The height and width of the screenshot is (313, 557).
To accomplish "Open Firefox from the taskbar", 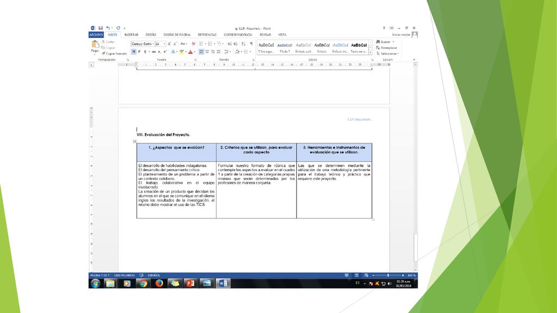I will tap(159, 283).
